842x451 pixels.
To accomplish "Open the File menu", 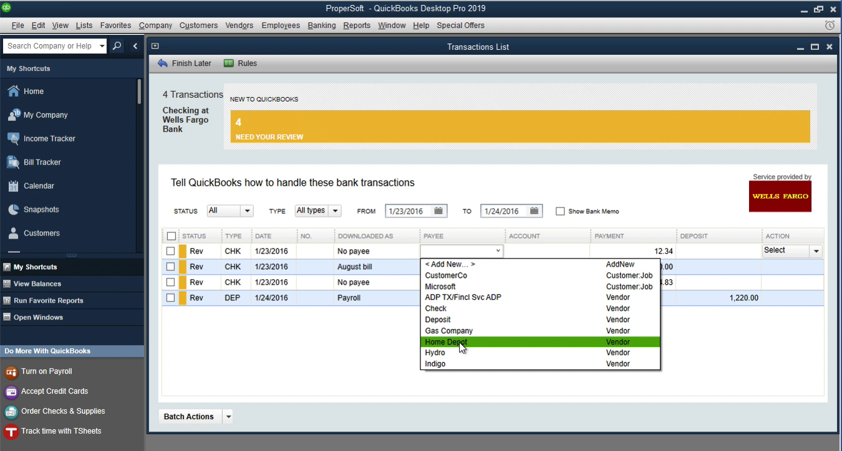I will point(17,26).
